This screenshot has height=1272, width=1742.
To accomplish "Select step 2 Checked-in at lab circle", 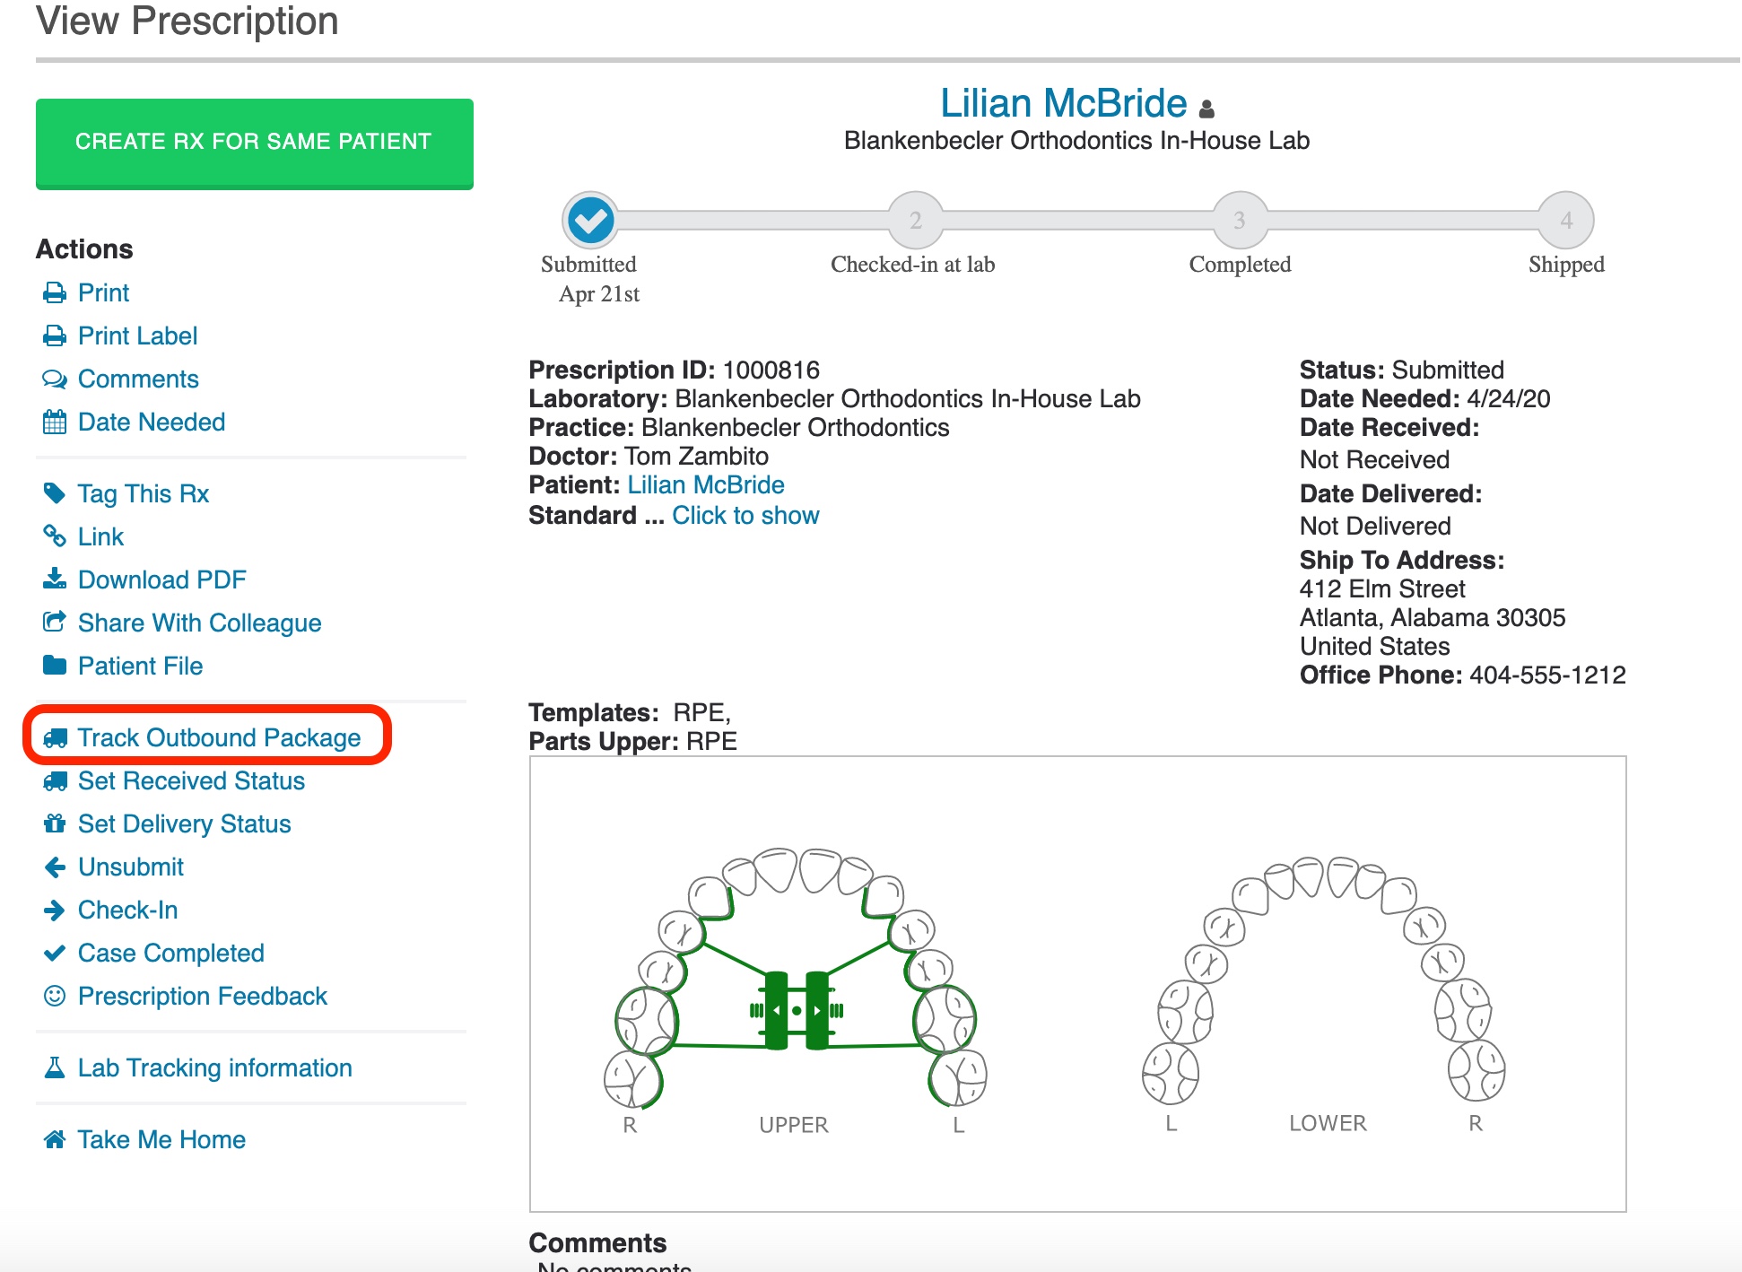I will [x=915, y=221].
